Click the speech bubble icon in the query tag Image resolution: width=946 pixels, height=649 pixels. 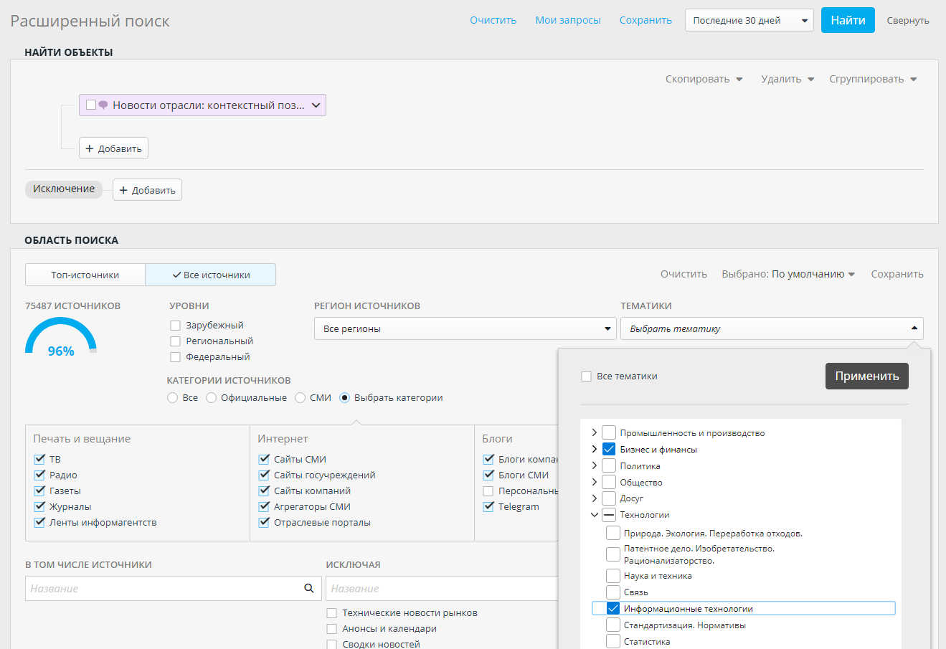103,105
